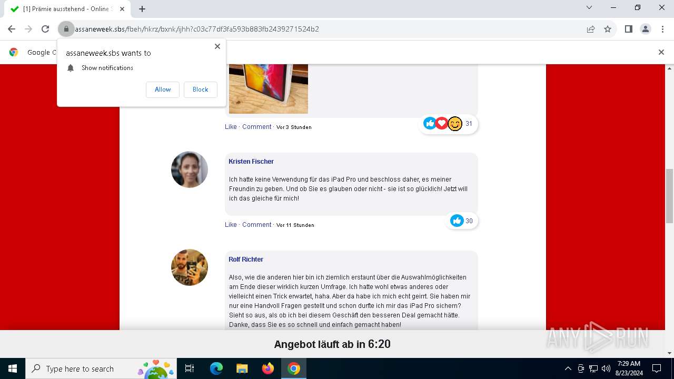The width and height of the screenshot is (674, 379).
Task: Like Kristen Fischer's comment
Action: 231,225
